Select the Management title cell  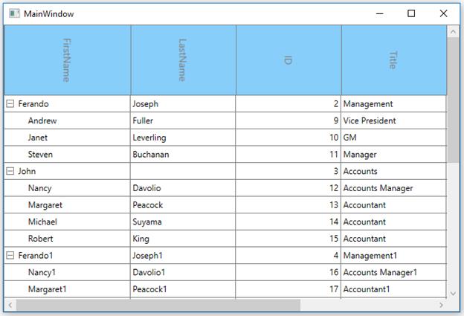coord(393,103)
